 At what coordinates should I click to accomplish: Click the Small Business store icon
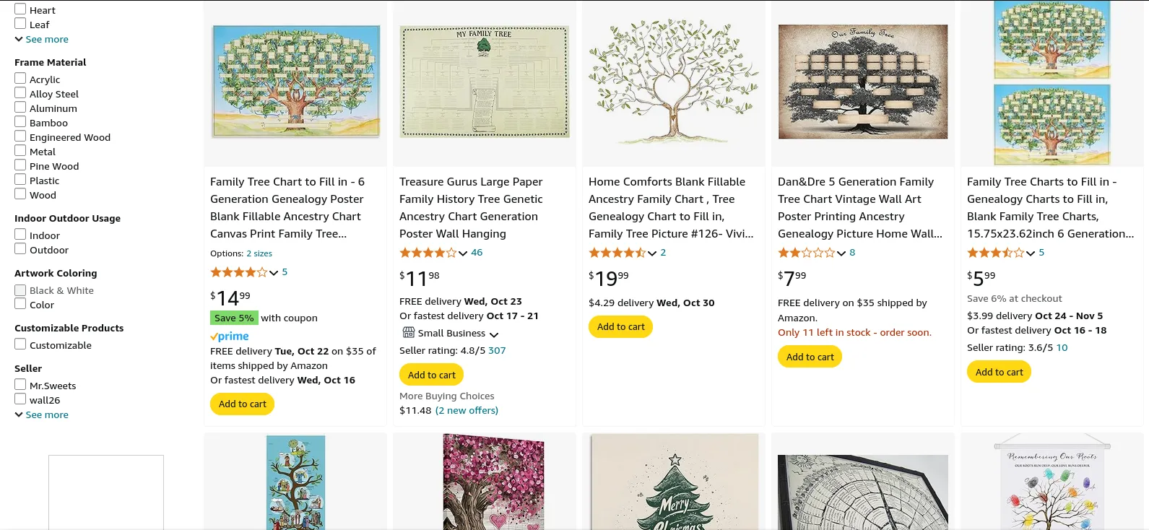click(x=409, y=333)
